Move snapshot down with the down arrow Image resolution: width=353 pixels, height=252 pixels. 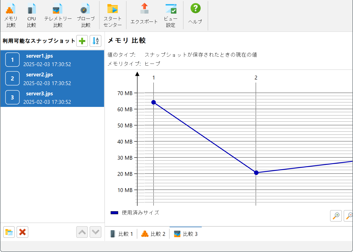point(96,232)
